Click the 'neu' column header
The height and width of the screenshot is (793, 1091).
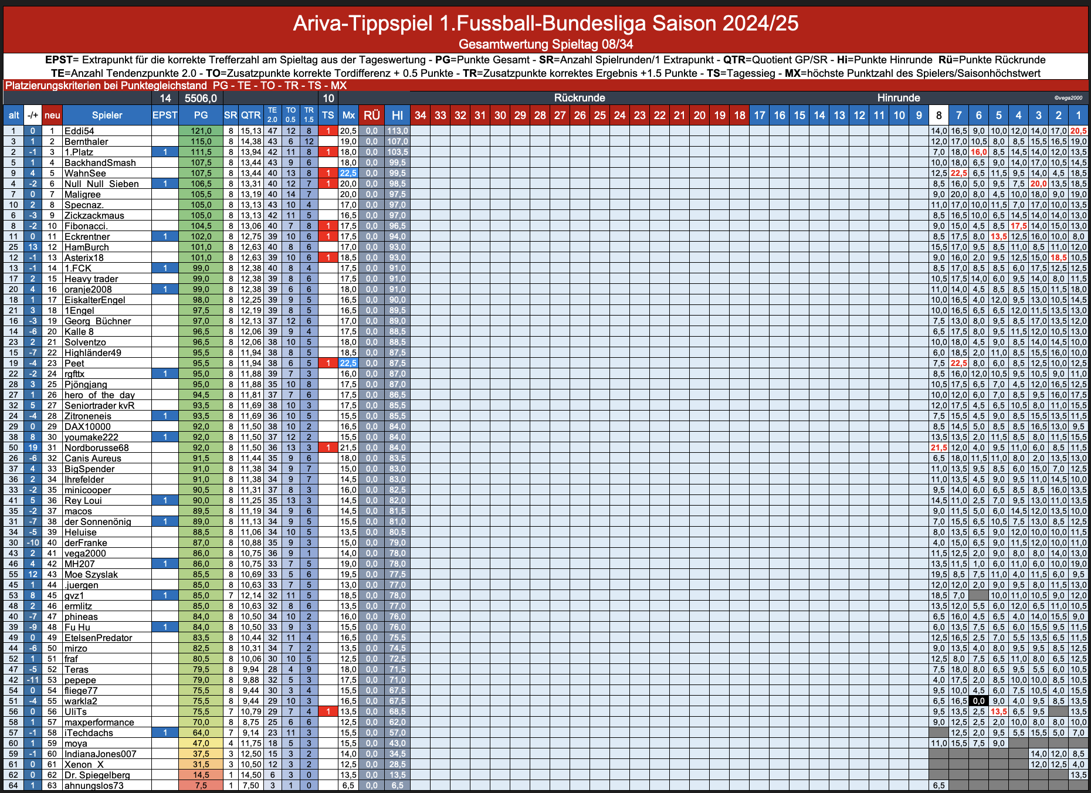pos(52,115)
